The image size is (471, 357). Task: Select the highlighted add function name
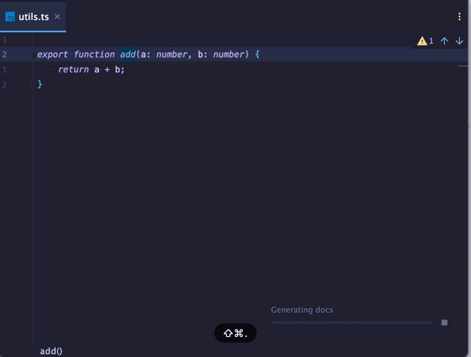coord(127,54)
